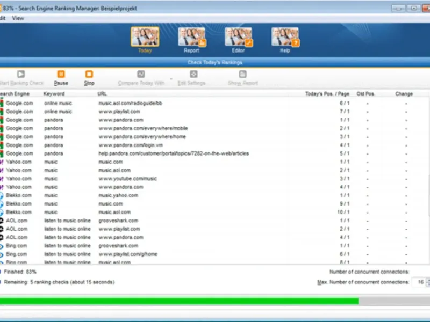430x322 pixels.
Task: Open the Report view icon
Action: click(x=191, y=36)
